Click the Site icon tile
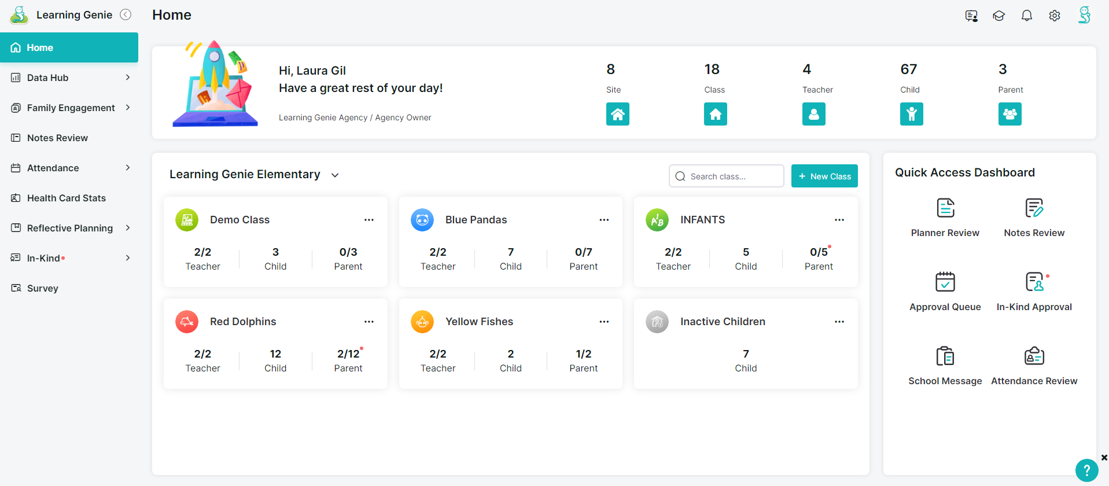1109x486 pixels. coord(618,114)
